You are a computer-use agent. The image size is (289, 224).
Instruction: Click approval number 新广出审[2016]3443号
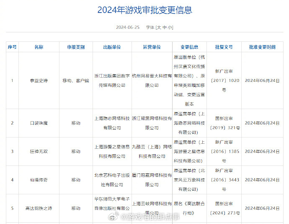[224, 180]
